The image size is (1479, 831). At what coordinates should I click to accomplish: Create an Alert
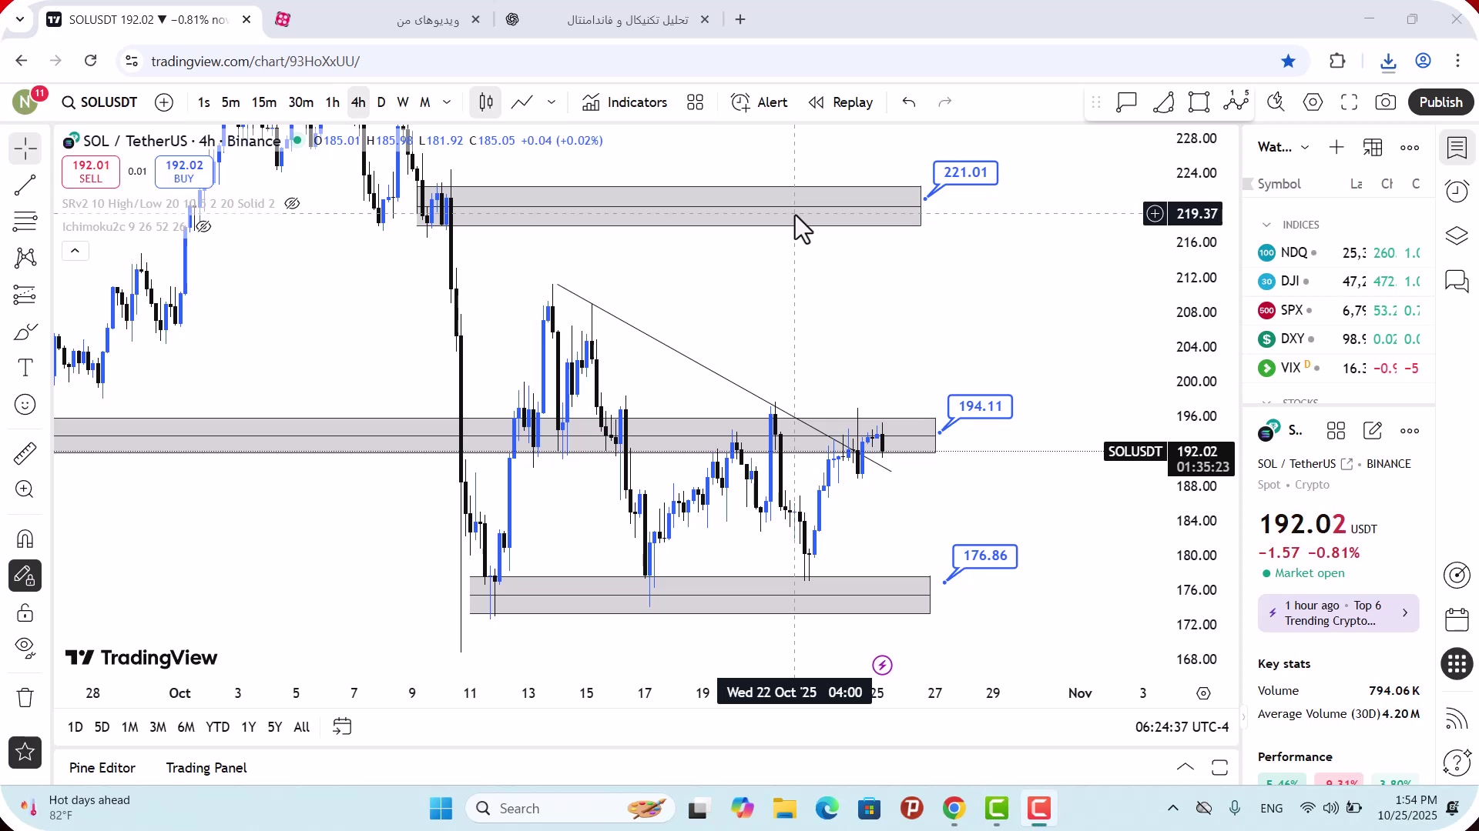(760, 102)
